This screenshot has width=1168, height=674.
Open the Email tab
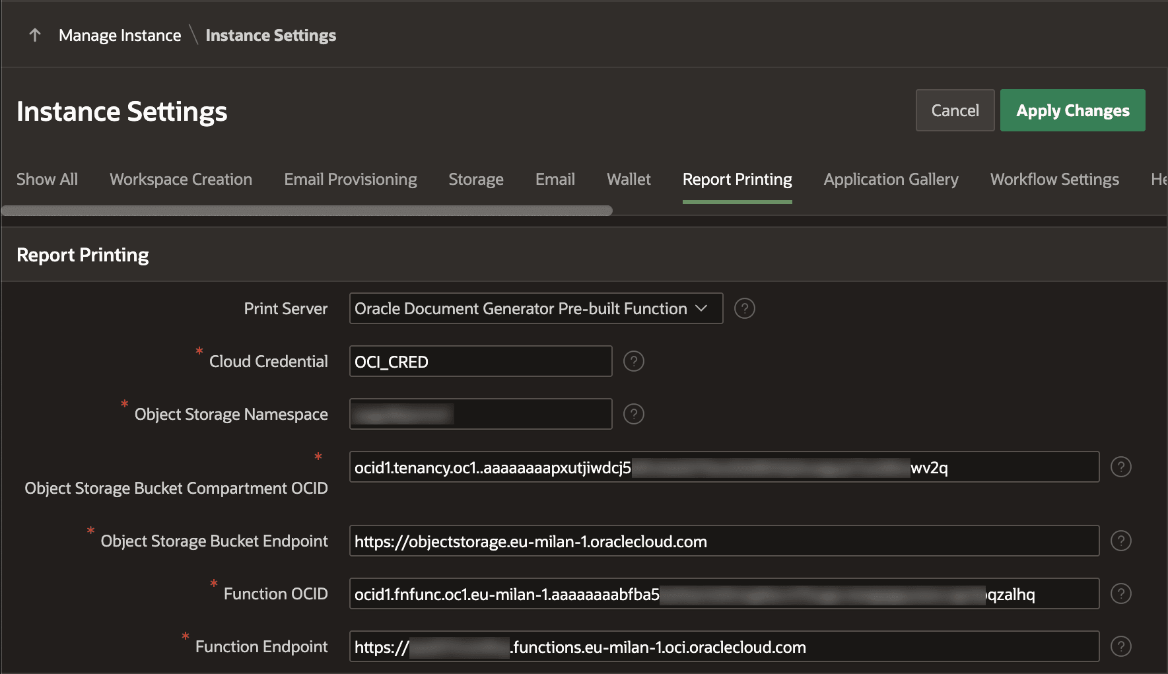[x=555, y=180]
